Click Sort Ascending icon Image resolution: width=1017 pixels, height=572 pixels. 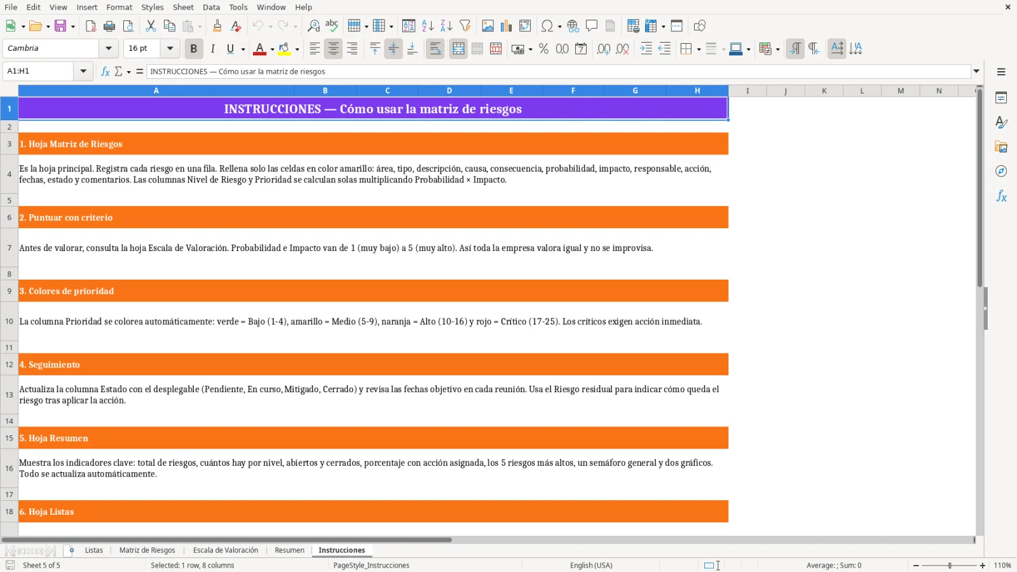point(428,26)
